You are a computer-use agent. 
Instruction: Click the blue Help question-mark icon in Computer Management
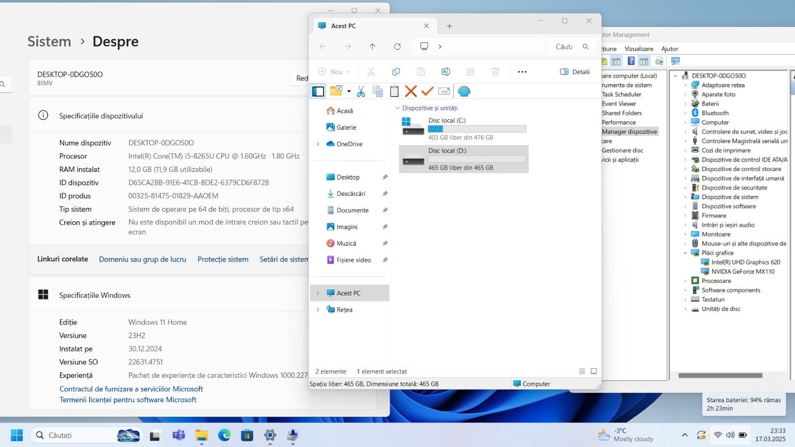[631, 61]
